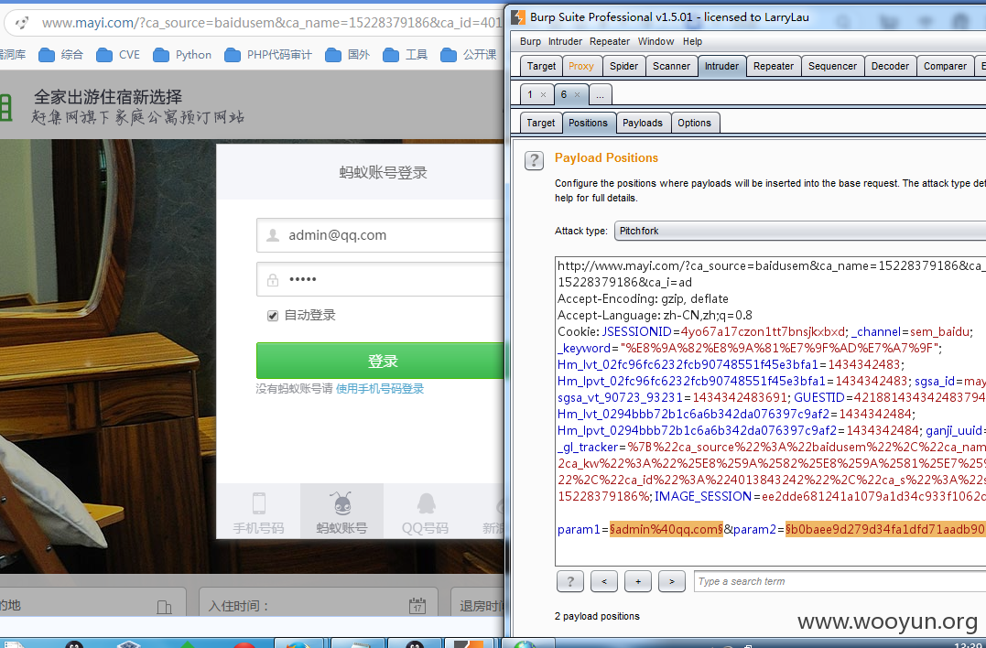Open the Payloads sub-tab
This screenshot has height=648, width=986.
(x=642, y=124)
